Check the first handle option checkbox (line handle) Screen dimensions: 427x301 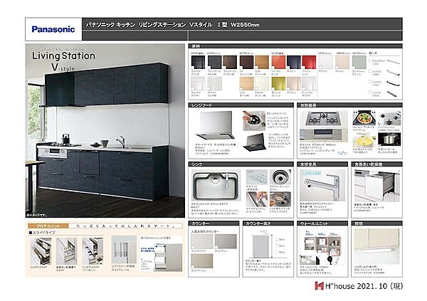coord(370,60)
